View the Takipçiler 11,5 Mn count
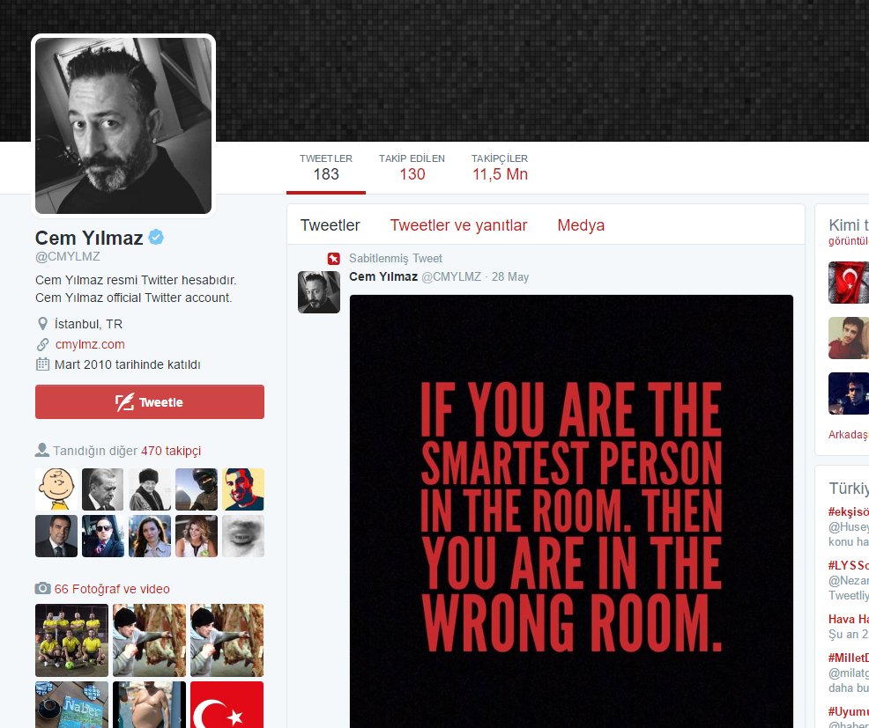The height and width of the screenshot is (728, 869). pyautogui.click(x=500, y=167)
